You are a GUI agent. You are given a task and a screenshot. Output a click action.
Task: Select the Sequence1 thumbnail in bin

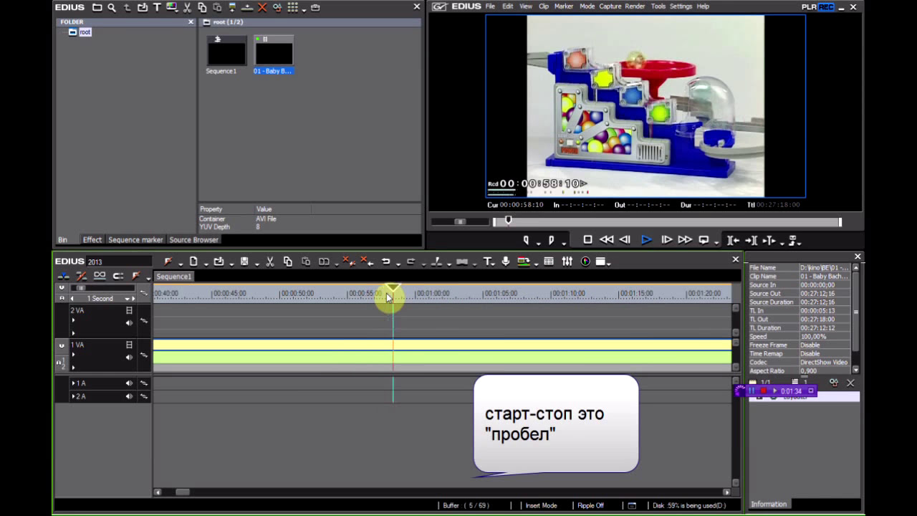pos(226,51)
